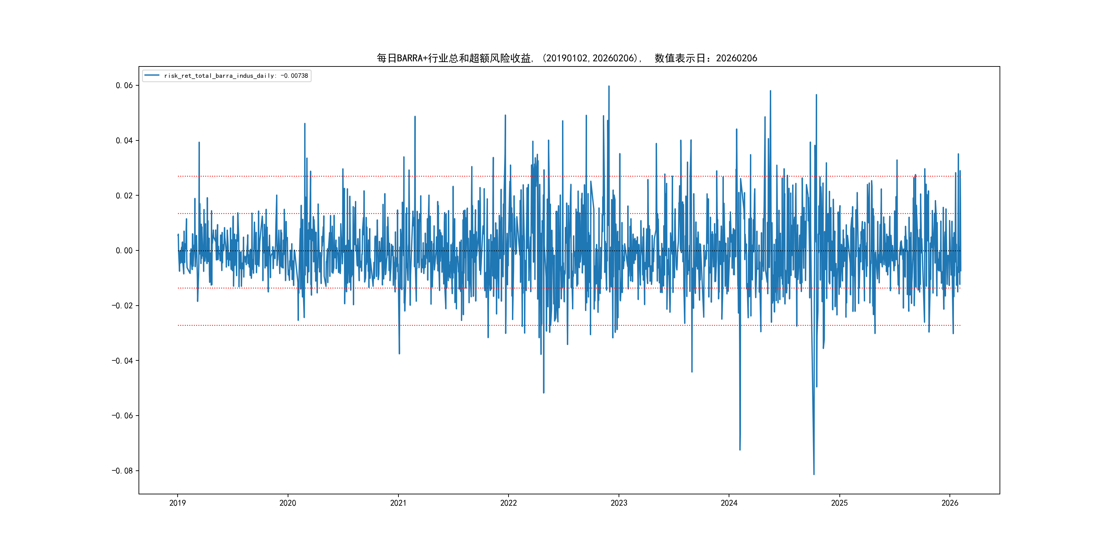Click the chart title text at top
The image size is (1111, 555).
567,58
